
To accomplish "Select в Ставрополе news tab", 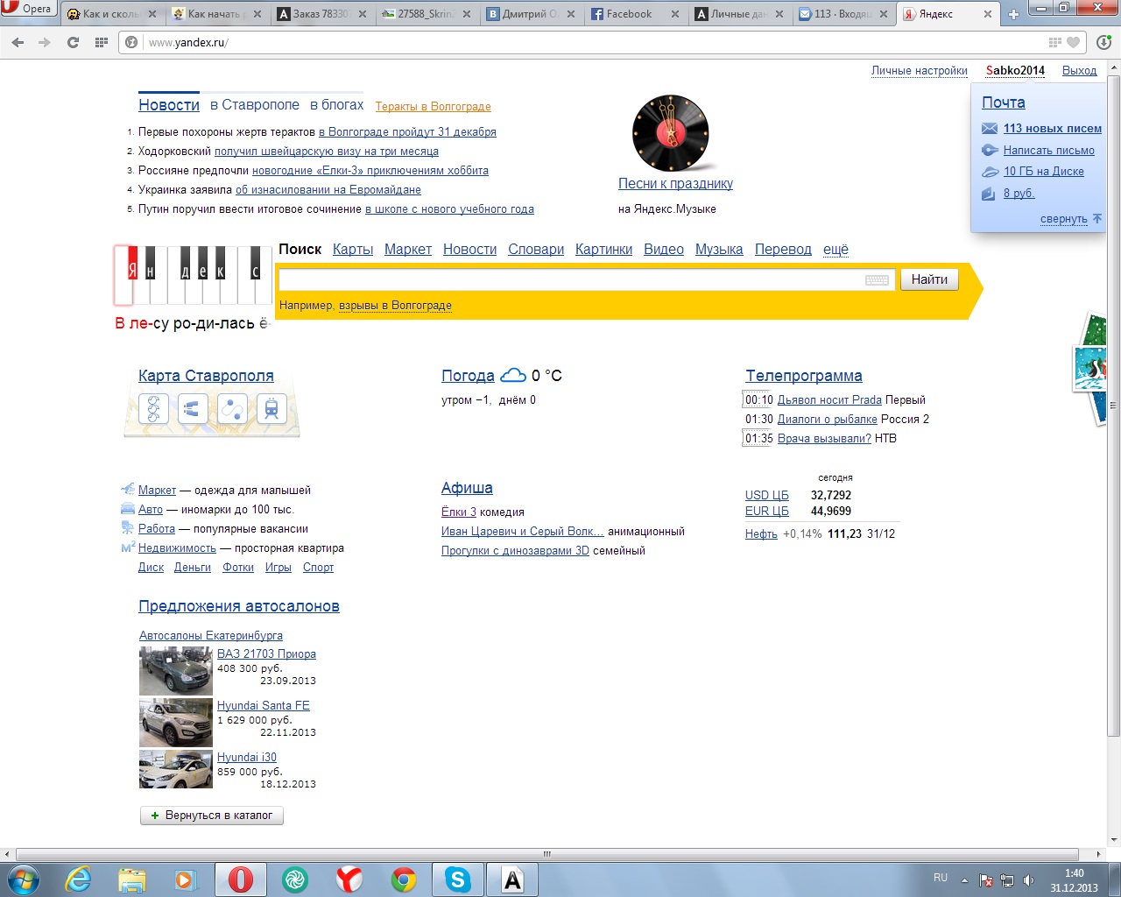I will pyautogui.click(x=255, y=104).
